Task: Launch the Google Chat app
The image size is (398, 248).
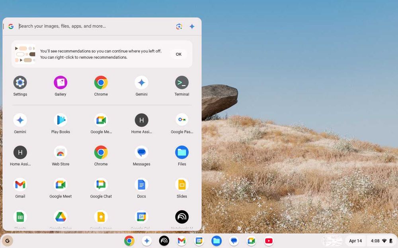Action: pos(101,185)
